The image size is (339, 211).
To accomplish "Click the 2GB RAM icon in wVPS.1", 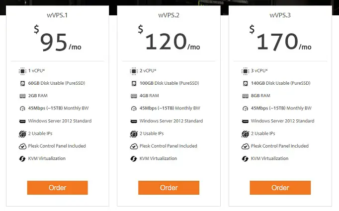I will click(x=22, y=96).
